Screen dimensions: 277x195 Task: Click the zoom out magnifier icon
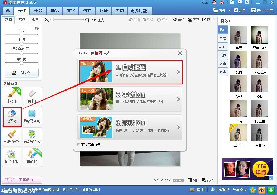click(47, 20)
